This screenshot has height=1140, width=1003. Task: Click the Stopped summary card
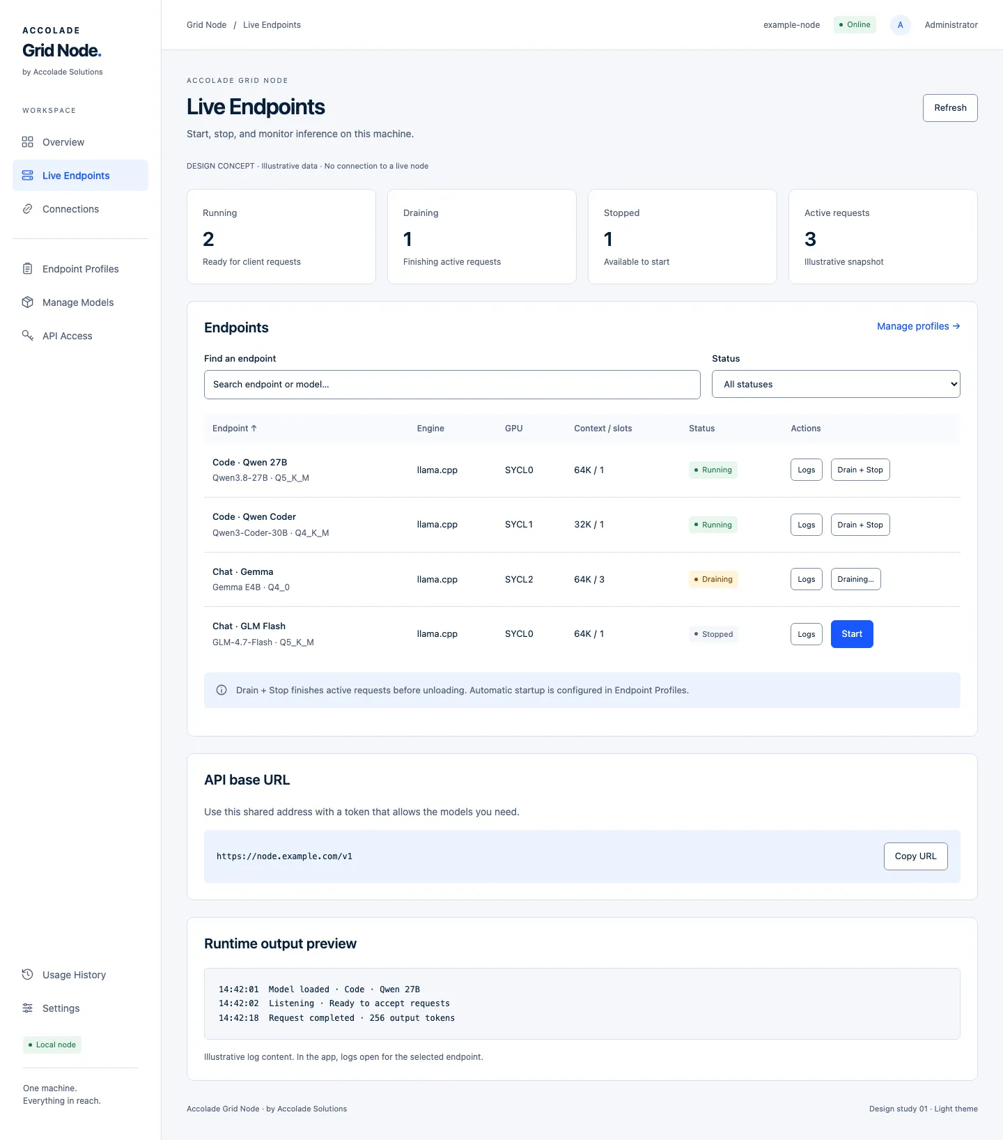pyautogui.click(x=683, y=237)
